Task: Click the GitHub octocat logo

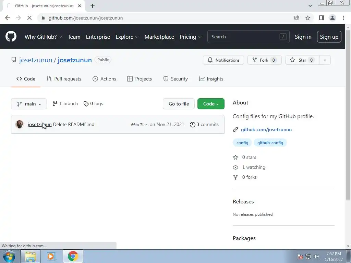Action: click(x=11, y=37)
